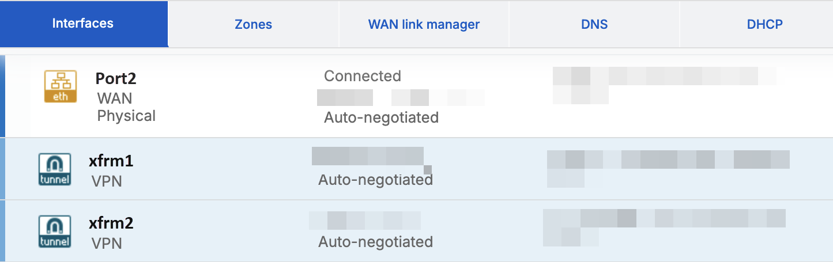Viewport: 833px width, 262px height.
Task: Click Auto-negotiated text in xfrm1 row
Action: [x=375, y=180]
